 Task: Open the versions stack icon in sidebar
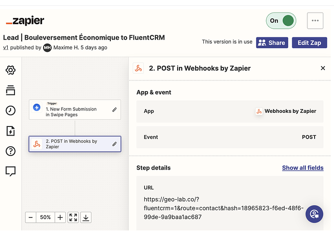tap(10, 91)
